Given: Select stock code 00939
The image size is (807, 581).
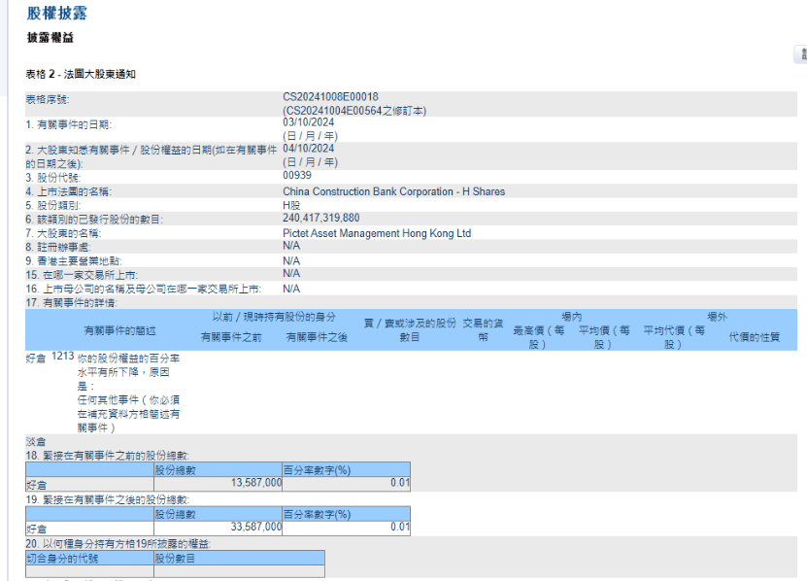Looking at the screenshot, I should pyautogui.click(x=297, y=177).
